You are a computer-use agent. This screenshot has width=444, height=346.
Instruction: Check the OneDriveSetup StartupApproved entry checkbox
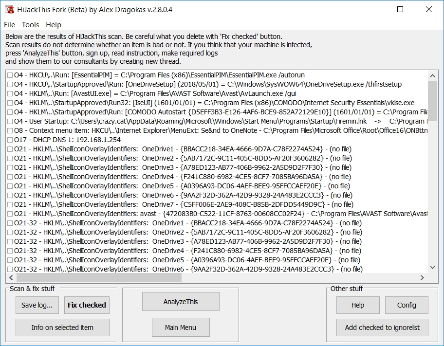tap(10, 84)
